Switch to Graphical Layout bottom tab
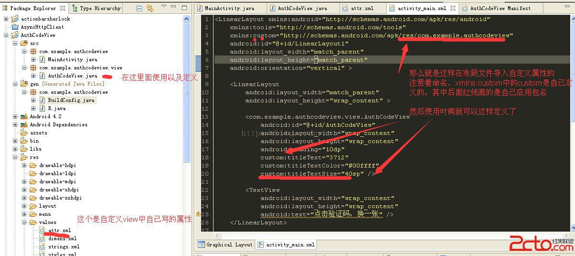The width and height of the screenshot is (575, 256). 225,245
